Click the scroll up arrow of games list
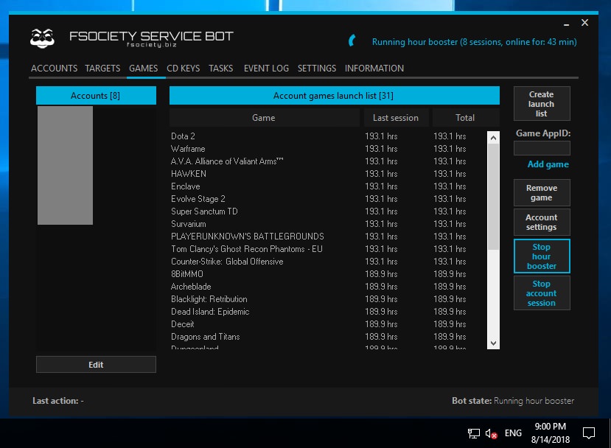 (x=493, y=138)
